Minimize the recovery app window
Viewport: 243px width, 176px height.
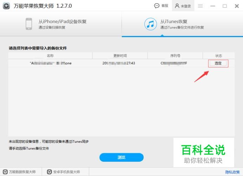pyautogui.click(x=213, y=6)
